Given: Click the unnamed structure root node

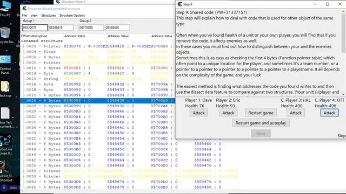Looking at the screenshot, I should 42,41.
